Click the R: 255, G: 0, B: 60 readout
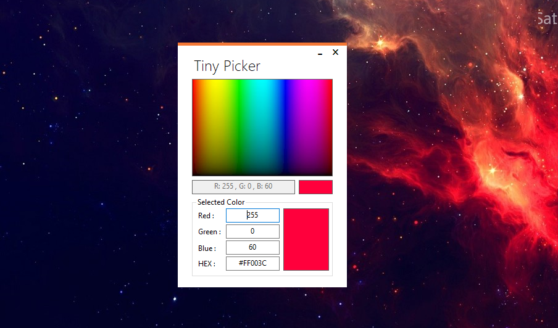 (x=243, y=187)
